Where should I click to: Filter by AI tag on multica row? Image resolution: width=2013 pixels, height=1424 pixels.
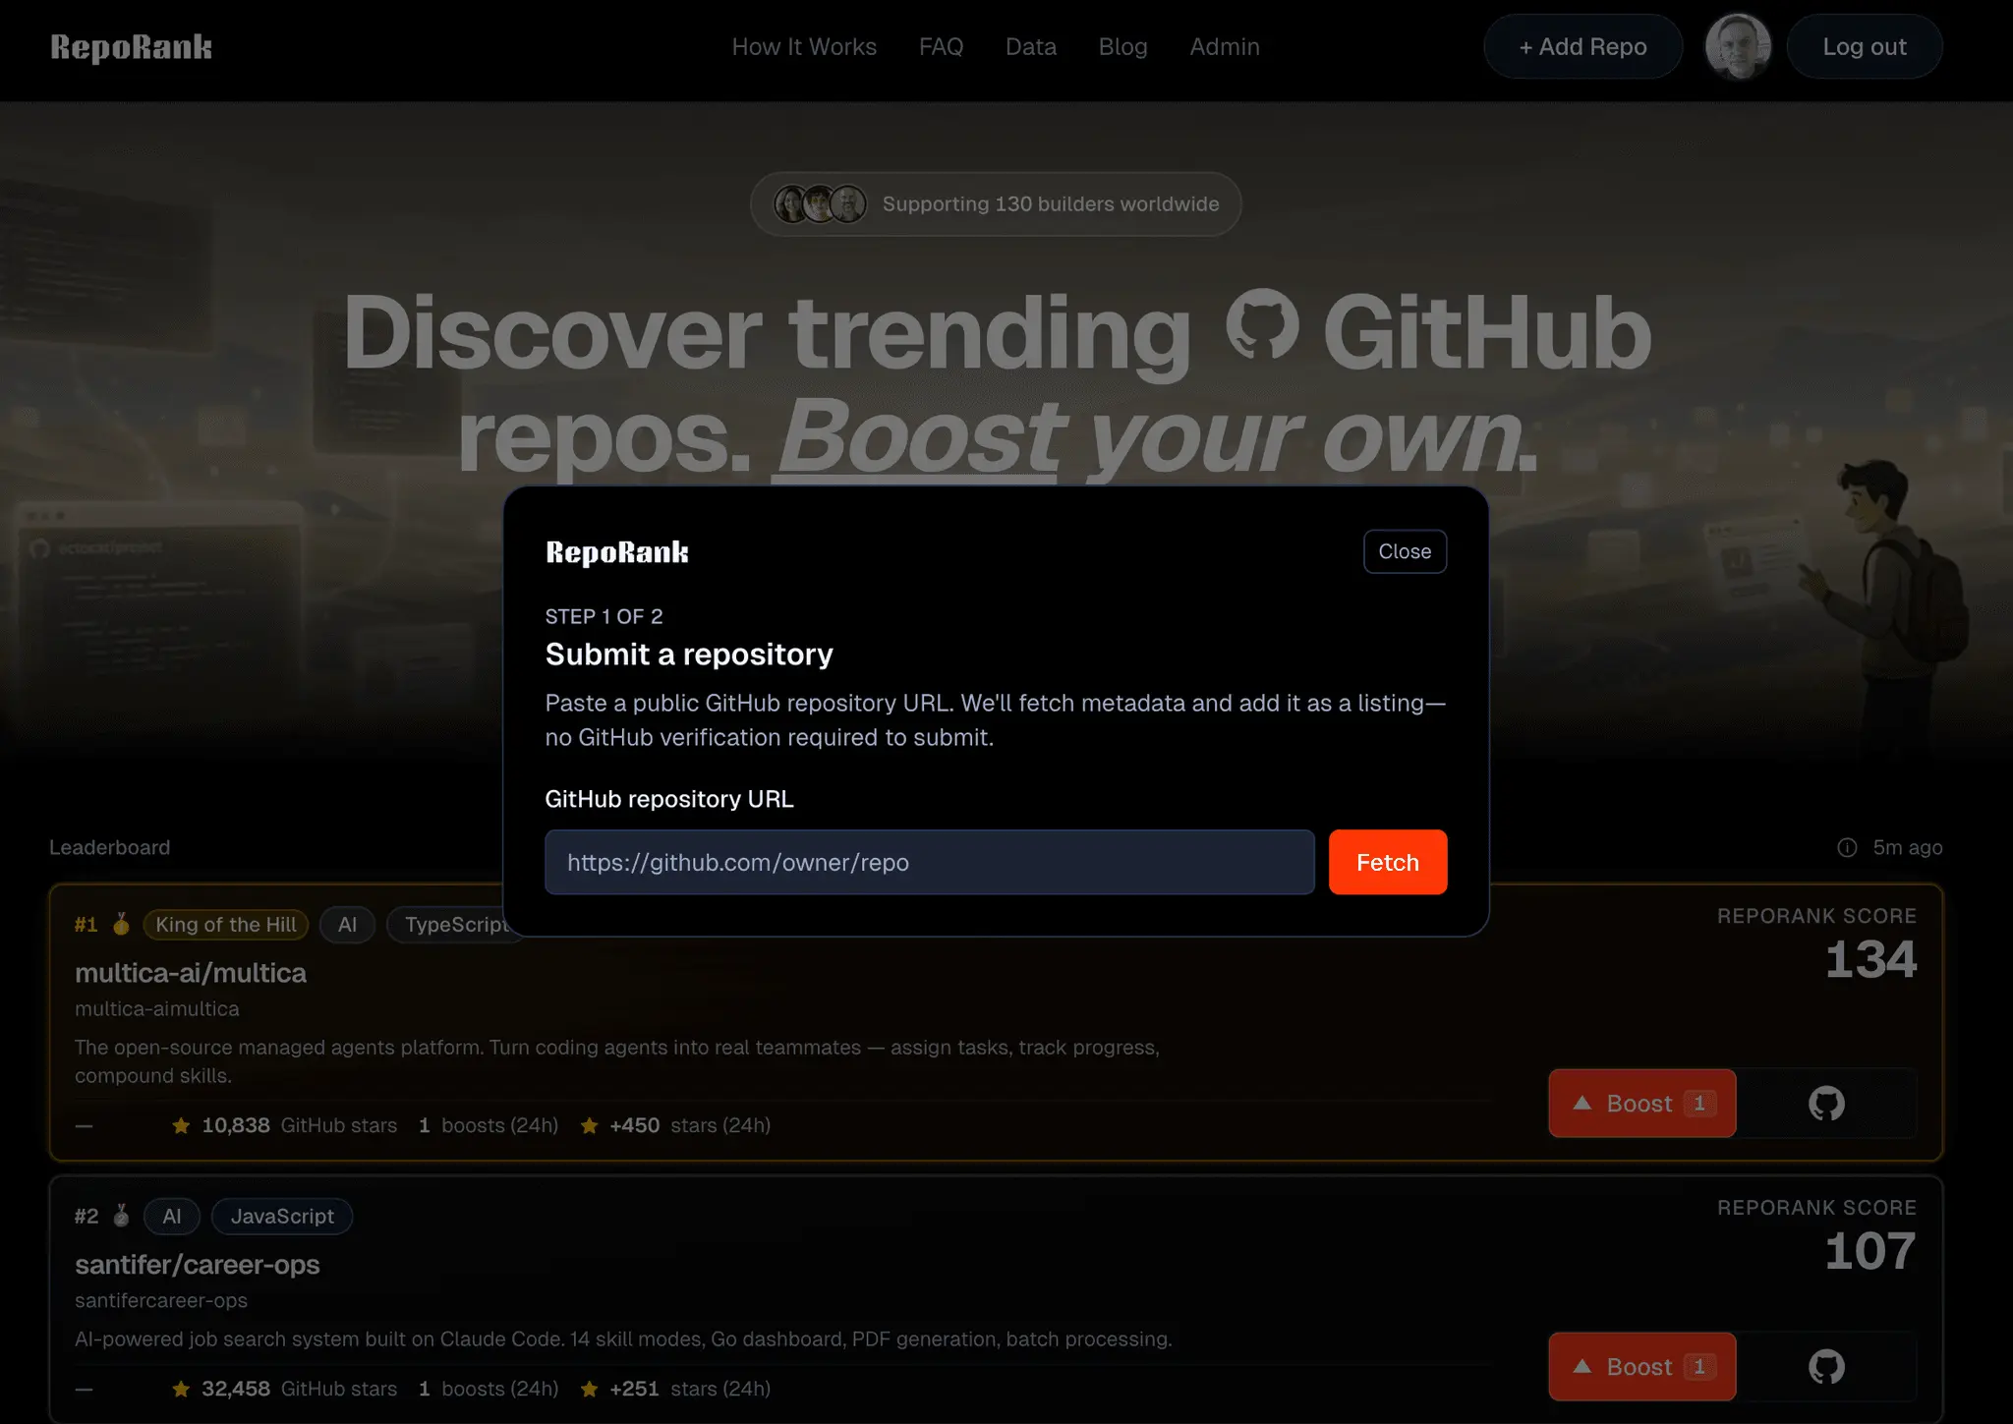pyautogui.click(x=347, y=925)
